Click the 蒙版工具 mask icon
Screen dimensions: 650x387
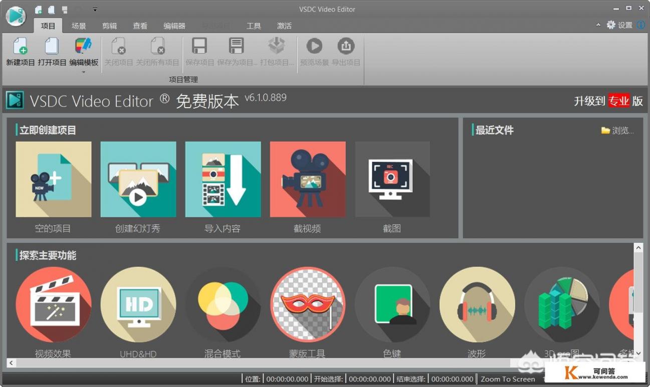[307, 304]
